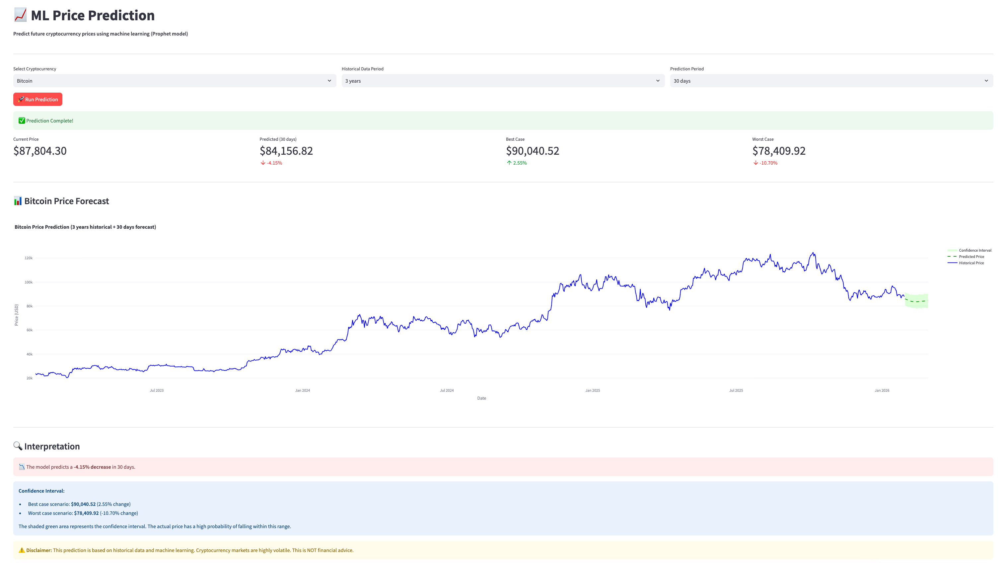Click the Predicted (30 days) price $84,156.82
The image size is (1006, 563).
286,151
